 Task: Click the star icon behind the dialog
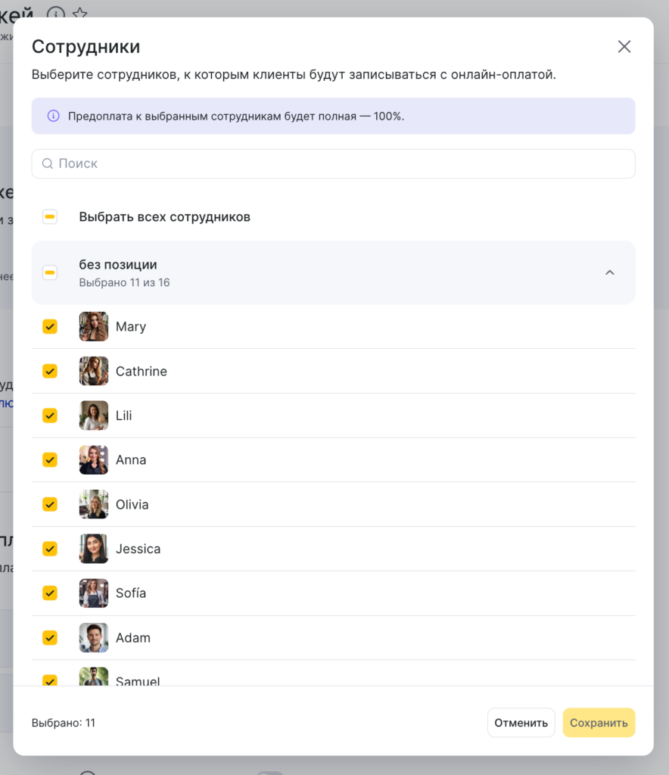tap(79, 13)
